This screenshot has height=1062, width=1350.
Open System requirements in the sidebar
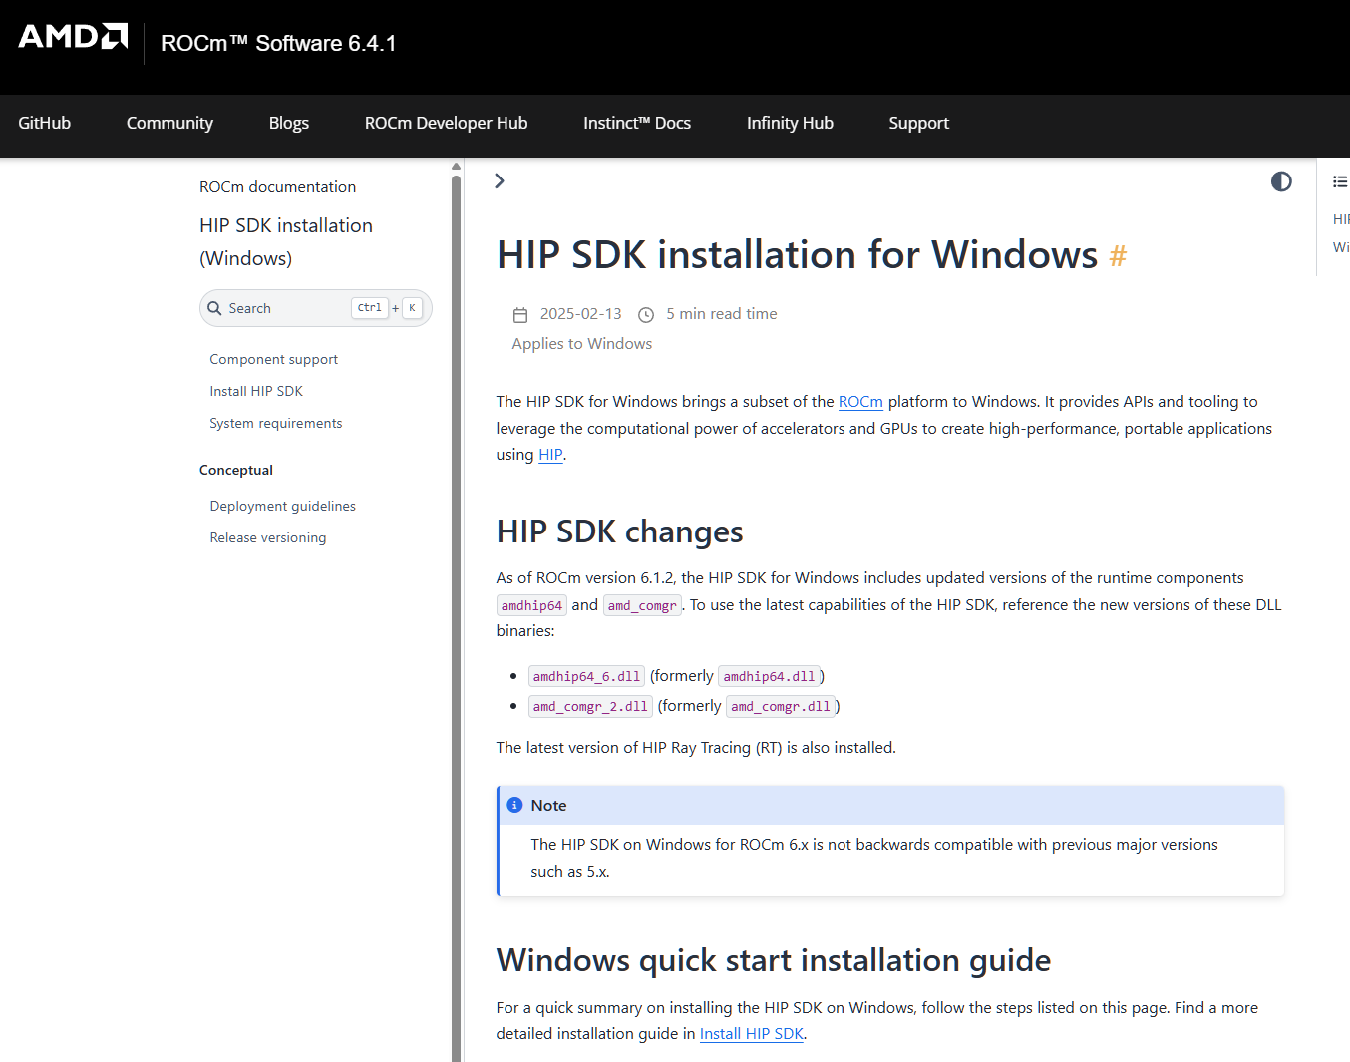[x=275, y=423]
